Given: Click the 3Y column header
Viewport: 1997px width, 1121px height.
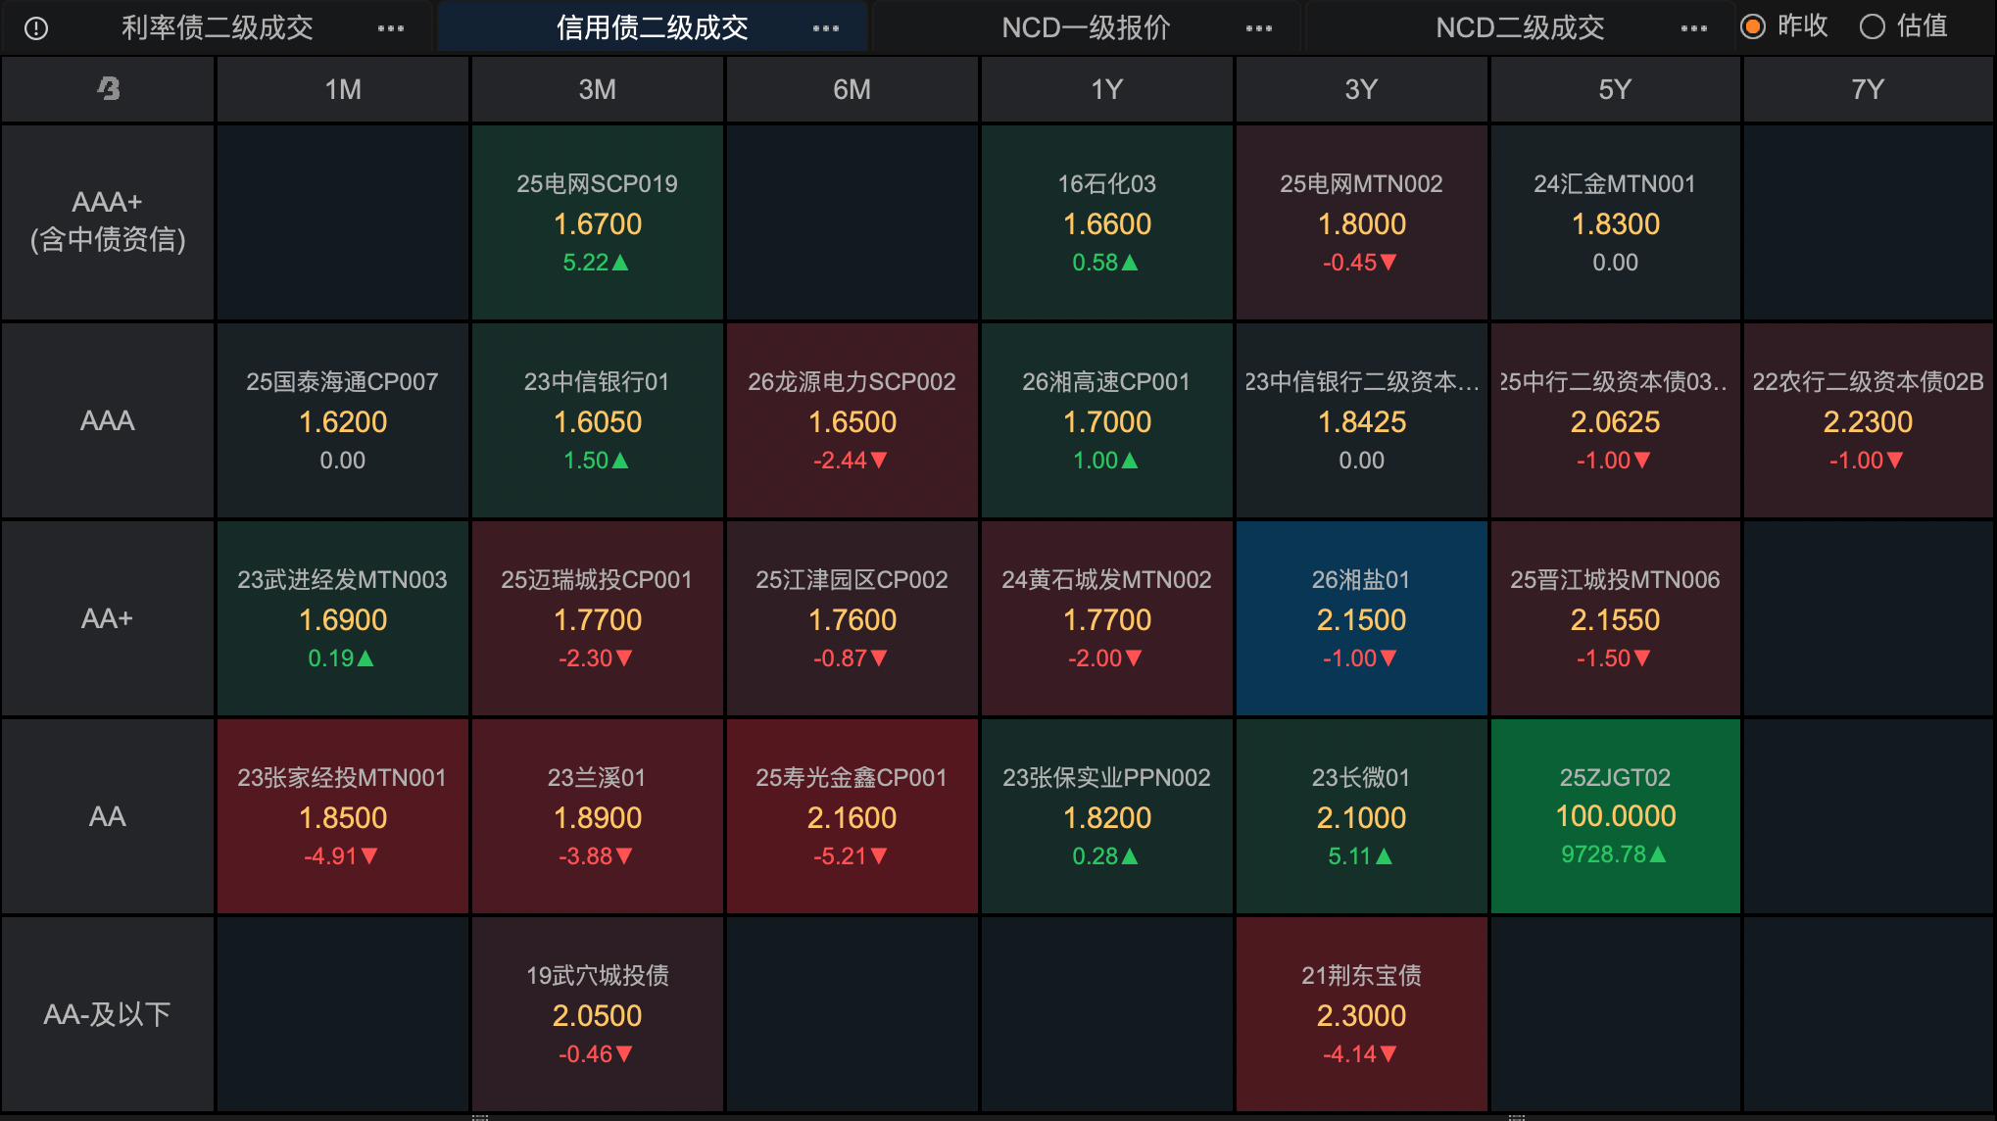Looking at the screenshot, I should tap(1361, 89).
